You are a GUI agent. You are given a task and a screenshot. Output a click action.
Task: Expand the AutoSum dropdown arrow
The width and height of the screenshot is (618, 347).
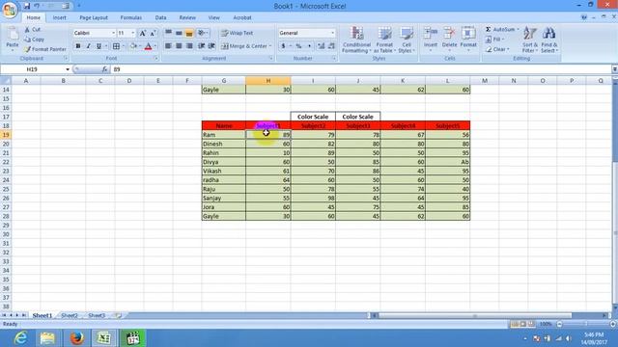click(x=518, y=30)
